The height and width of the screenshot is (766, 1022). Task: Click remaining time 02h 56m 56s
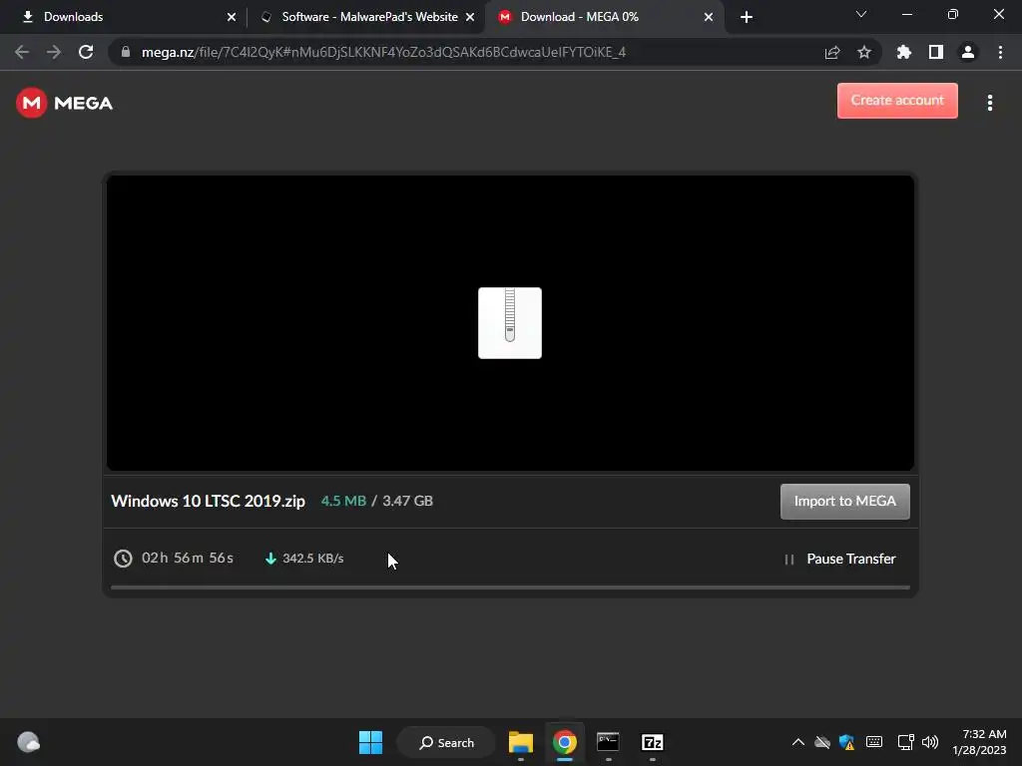[x=187, y=559]
